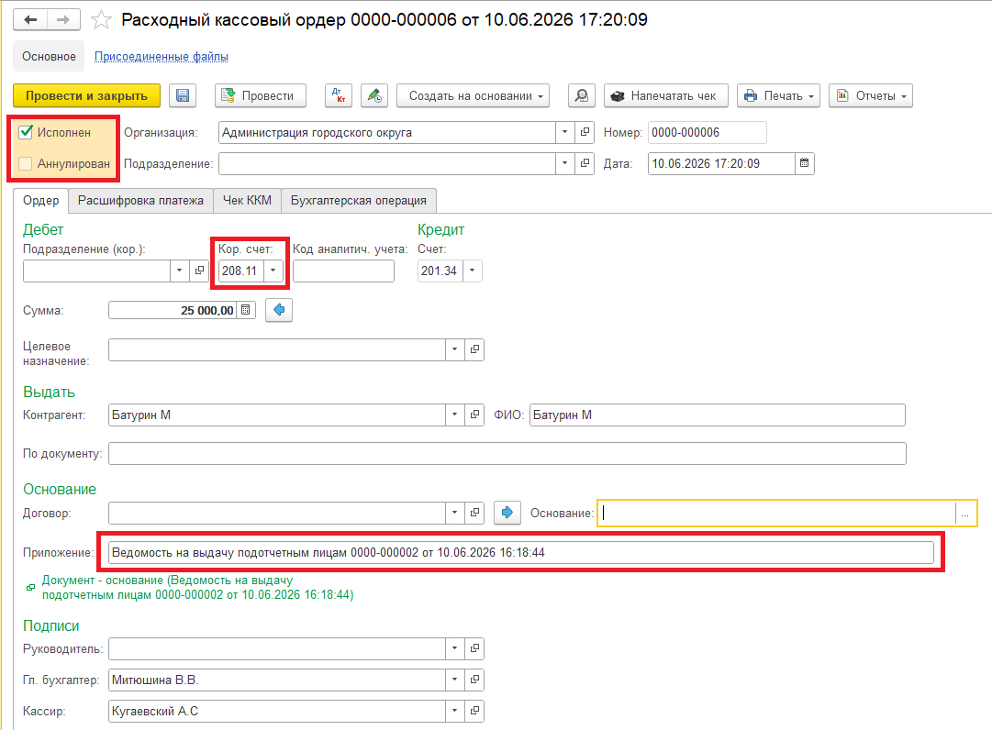Uncheck the Исполнен checkbox
Image resolution: width=992 pixels, height=730 pixels.
coord(26,132)
